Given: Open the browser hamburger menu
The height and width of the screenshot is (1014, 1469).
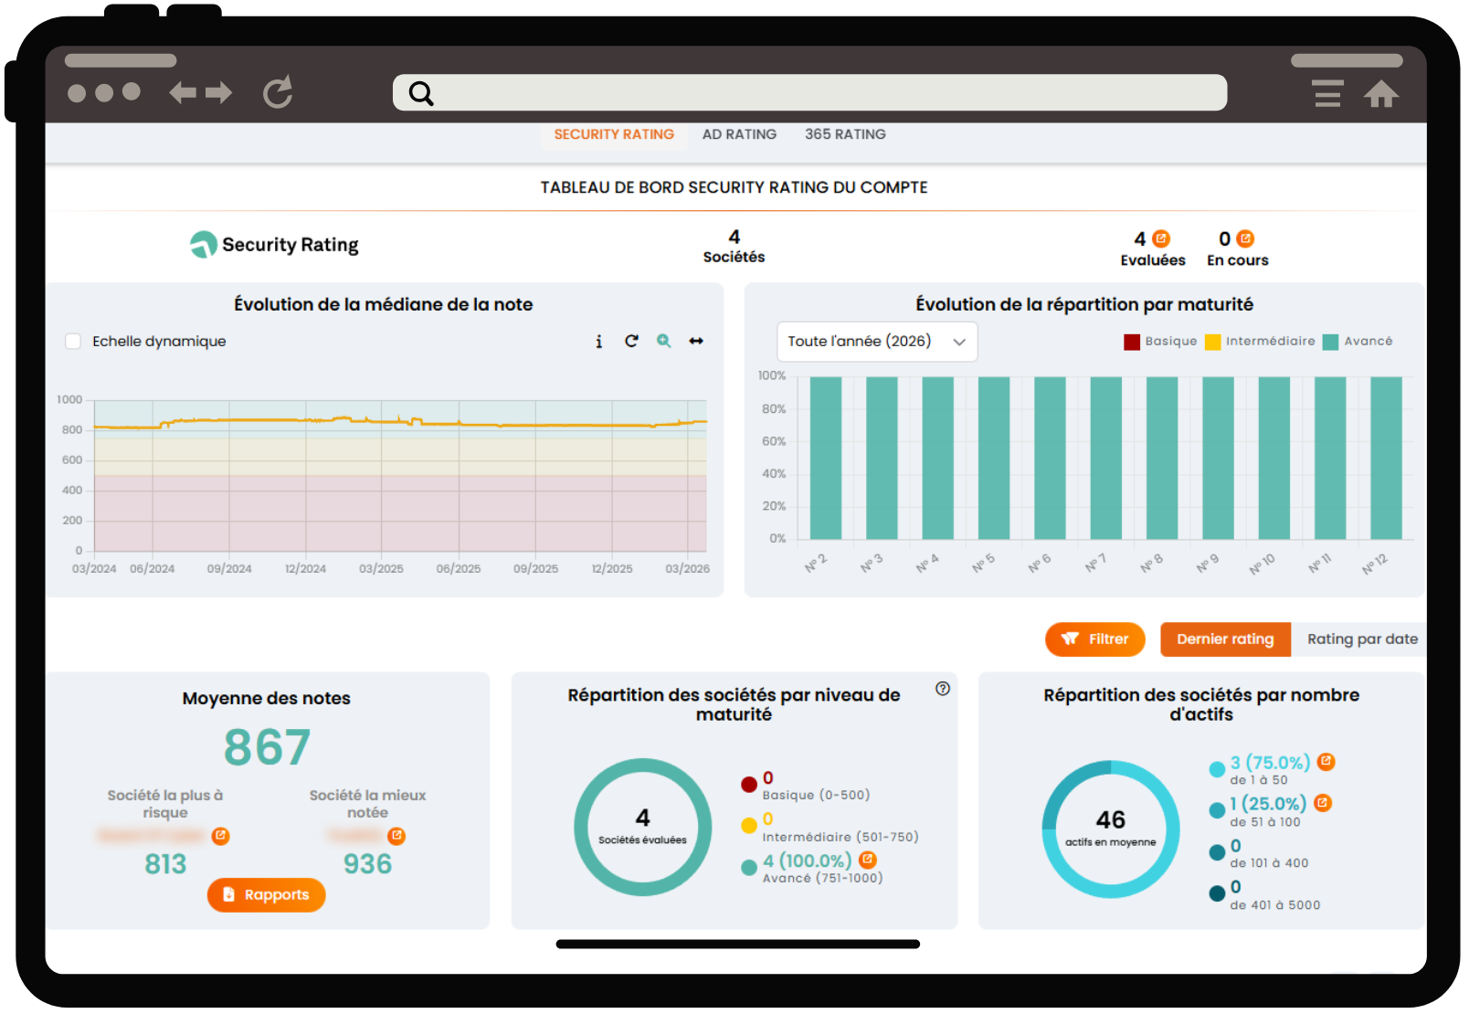Looking at the screenshot, I should (x=1327, y=93).
